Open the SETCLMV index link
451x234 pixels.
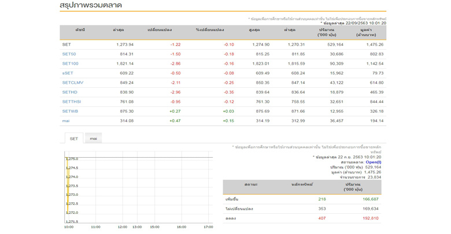pyautogui.click(x=72, y=83)
